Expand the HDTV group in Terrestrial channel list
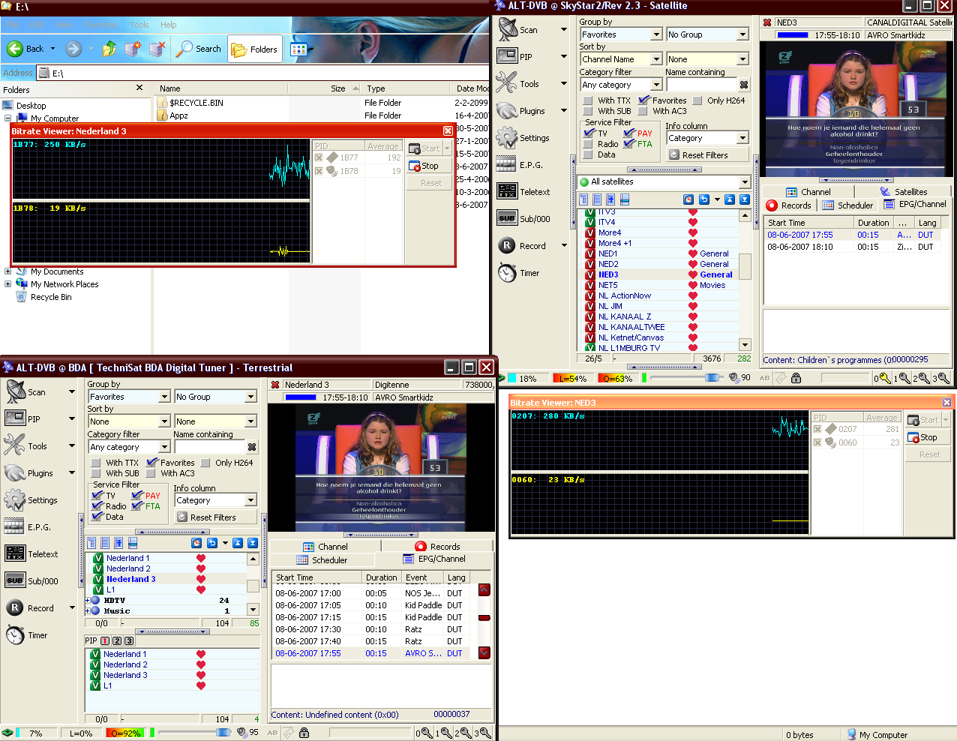957x741 pixels. tap(88, 600)
